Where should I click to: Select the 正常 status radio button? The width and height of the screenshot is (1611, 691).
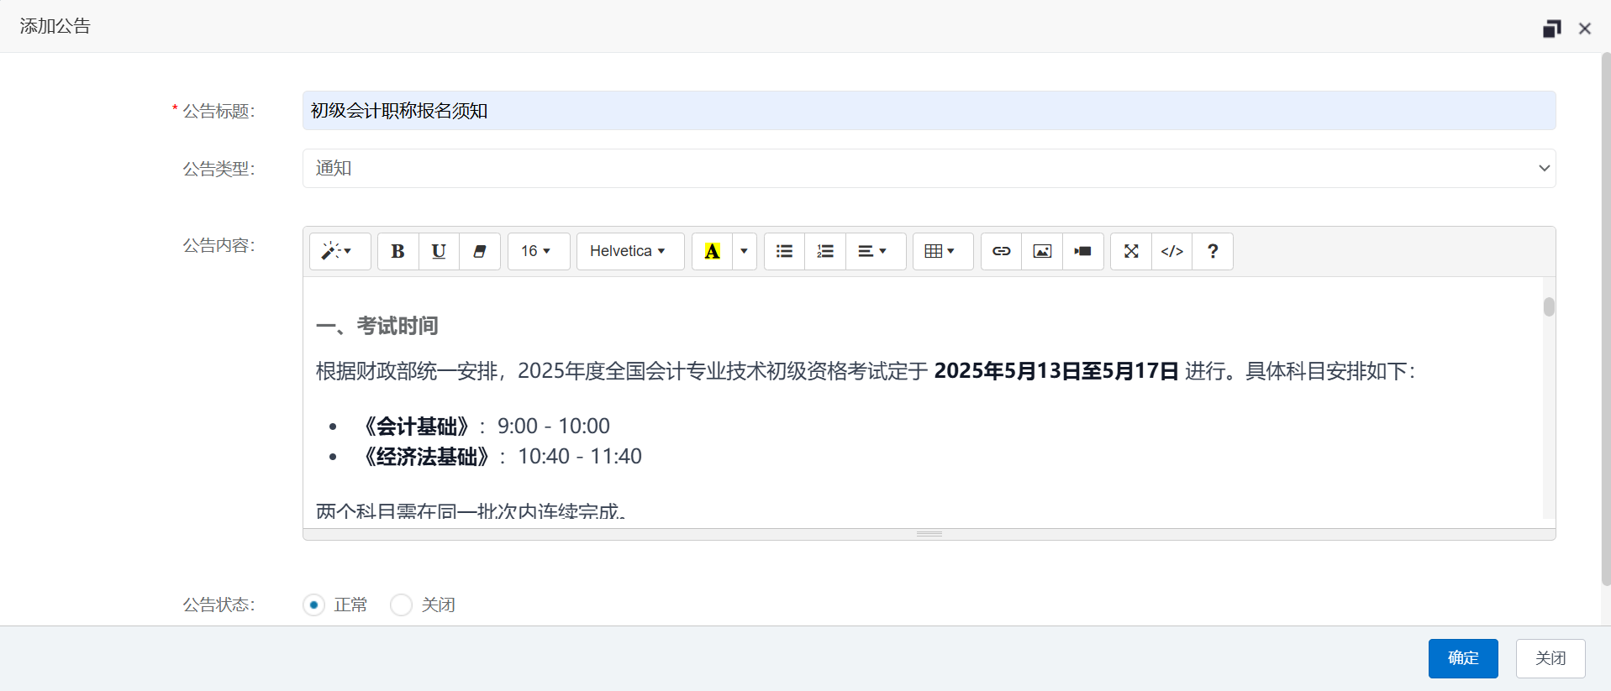(x=314, y=605)
